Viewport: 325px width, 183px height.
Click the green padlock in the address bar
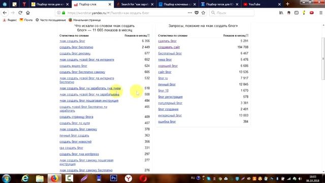(x=63, y=13)
